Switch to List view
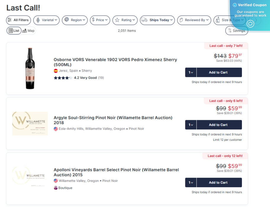This screenshot has height=207, width=270. 14,30
